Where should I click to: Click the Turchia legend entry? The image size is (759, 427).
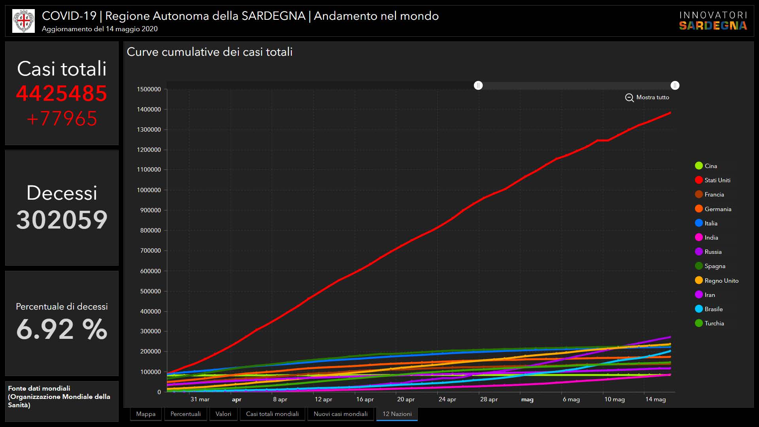click(714, 323)
